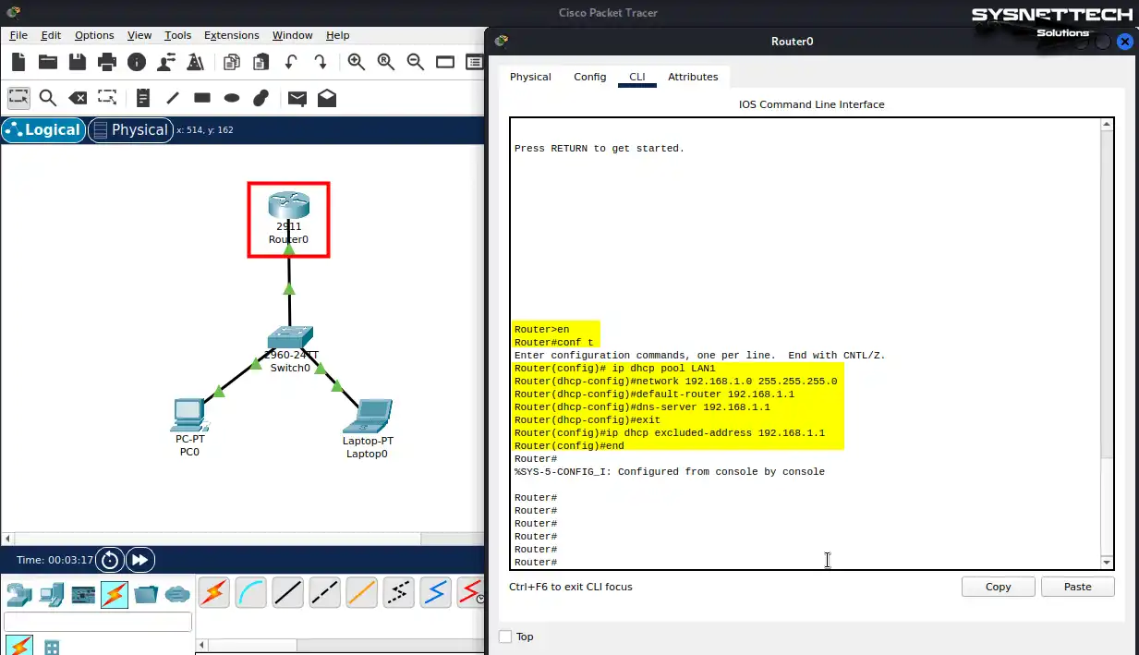Choose the Copper Straight-Through cable
This screenshot has height=655, width=1139.
click(288, 592)
